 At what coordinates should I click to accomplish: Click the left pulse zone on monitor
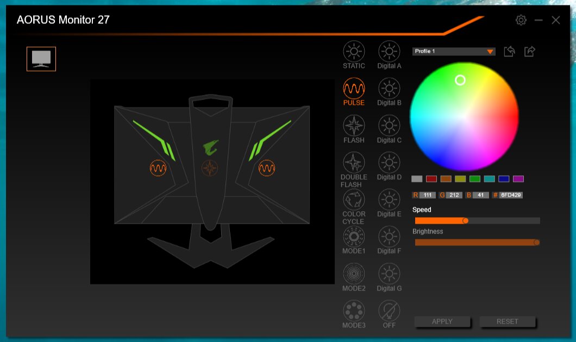click(x=158, y=168)
